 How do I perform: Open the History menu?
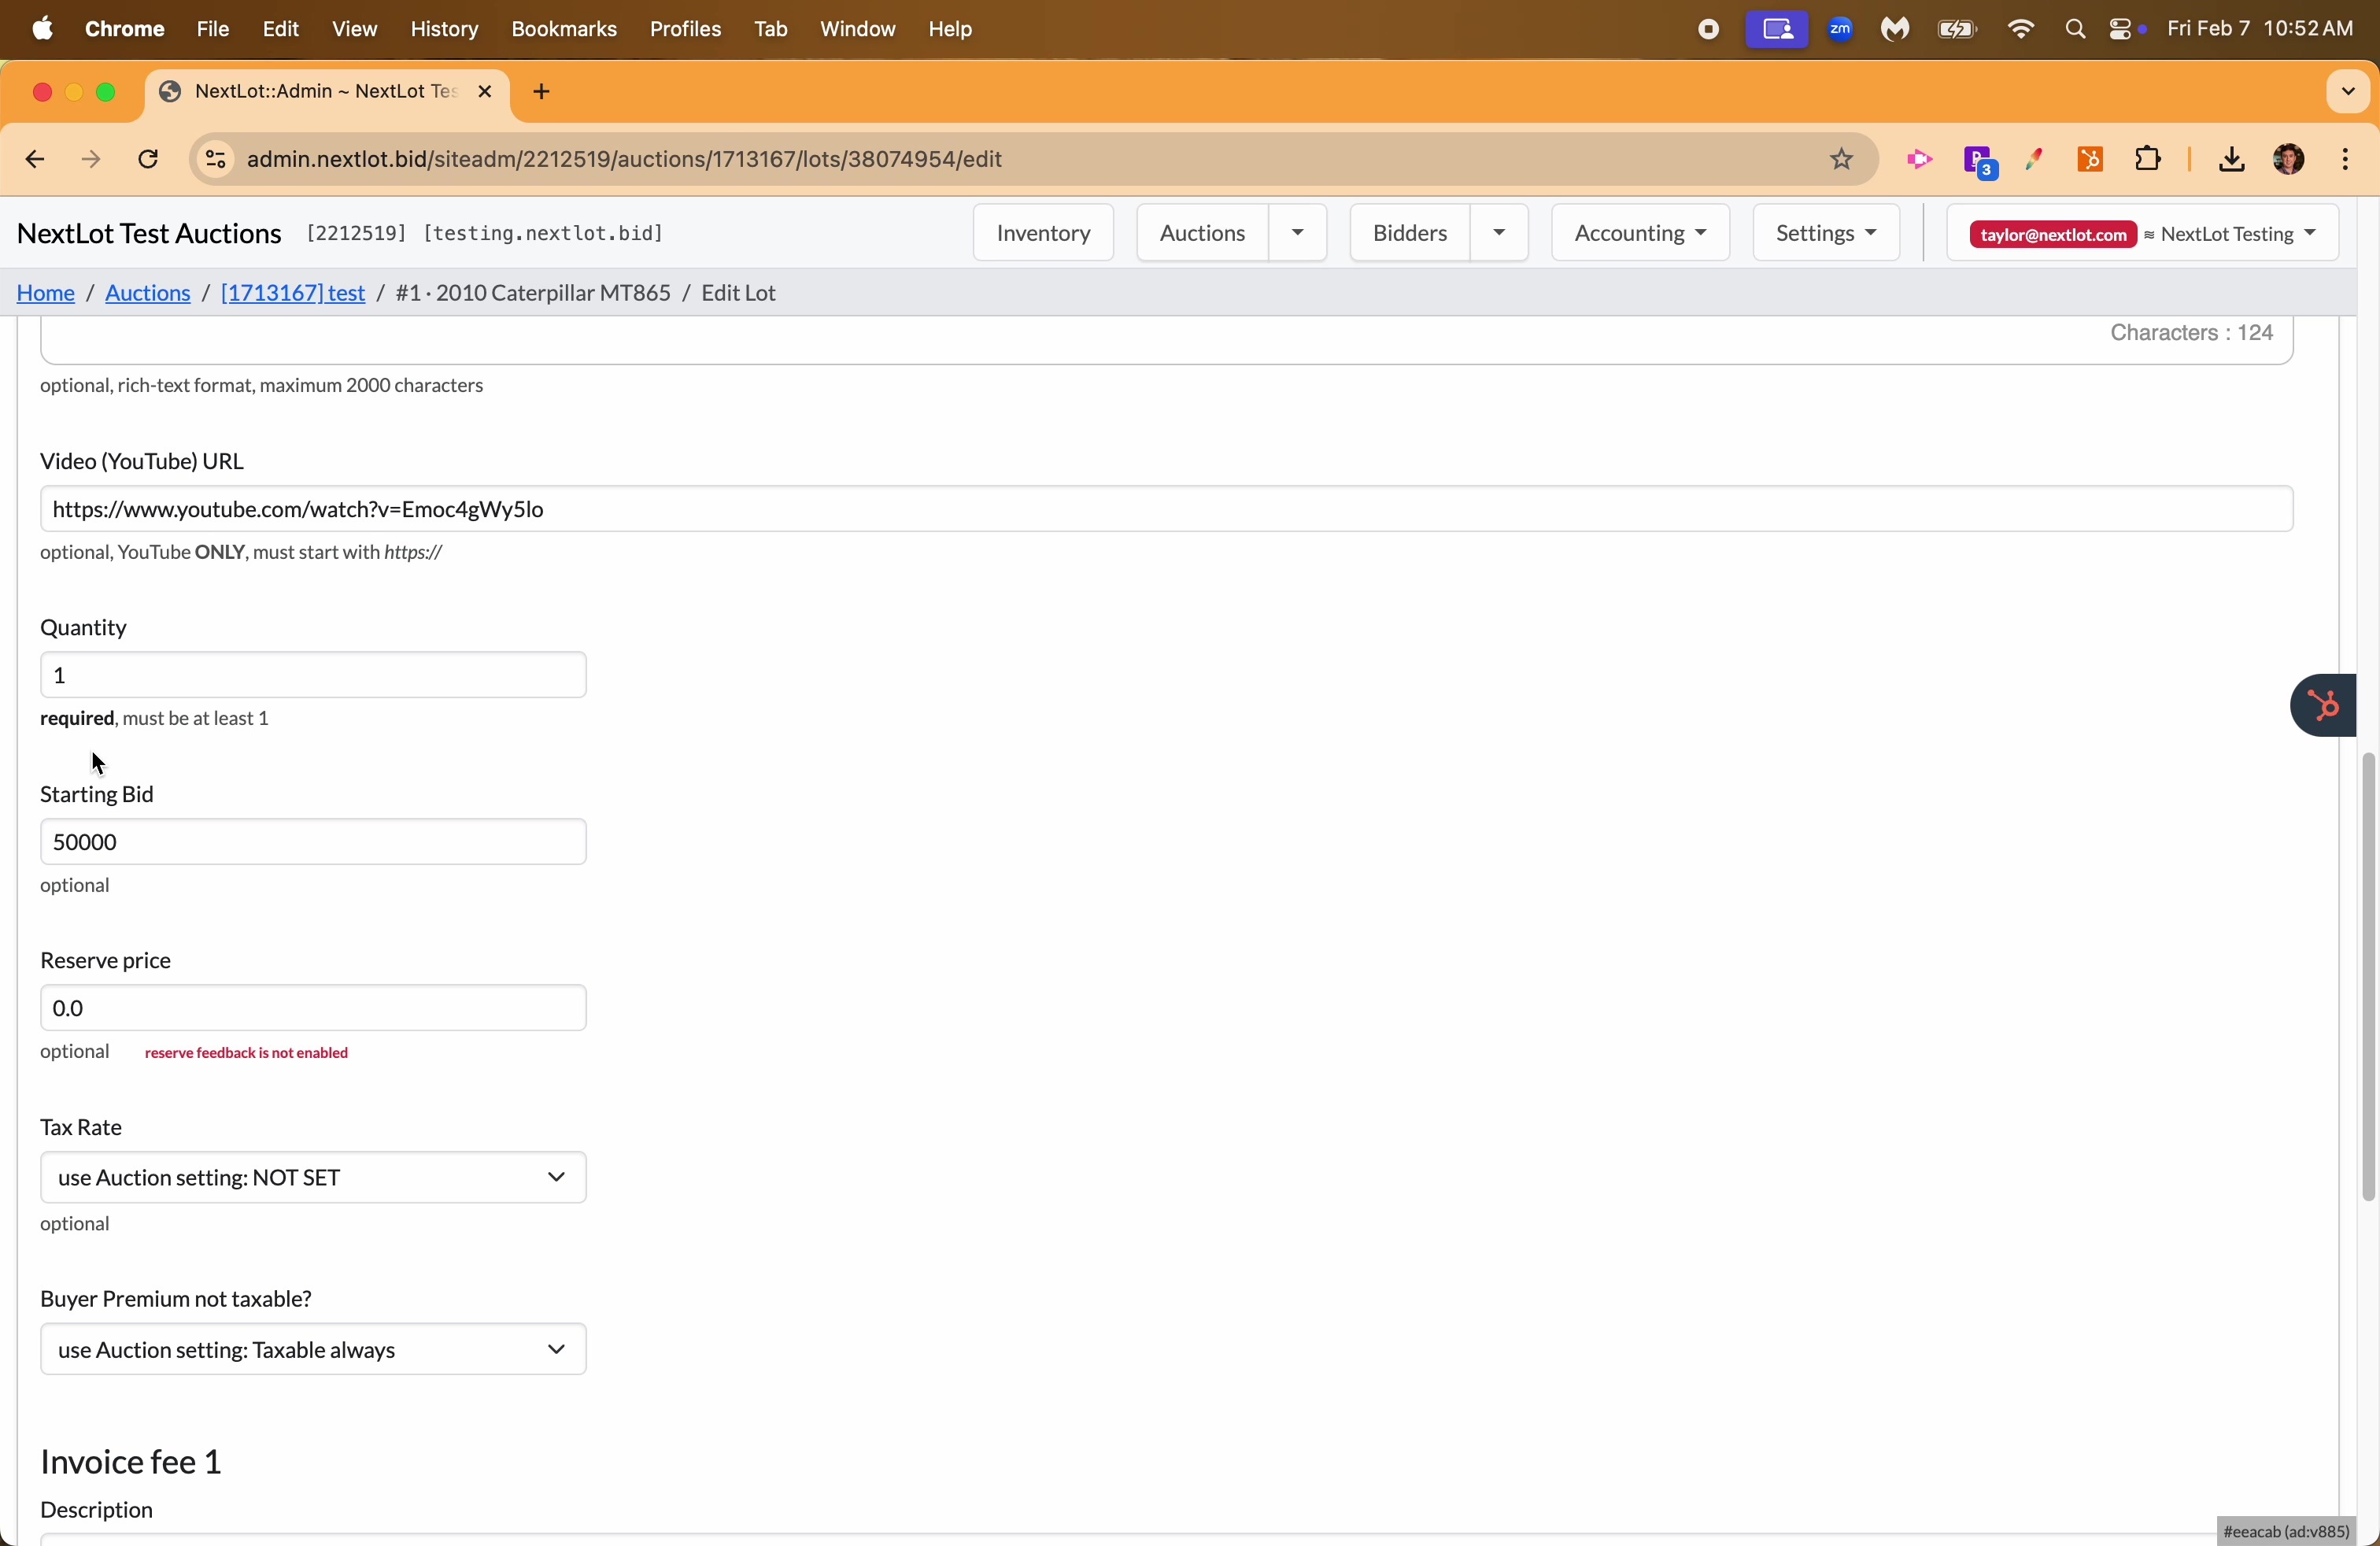tap(443, 30)
